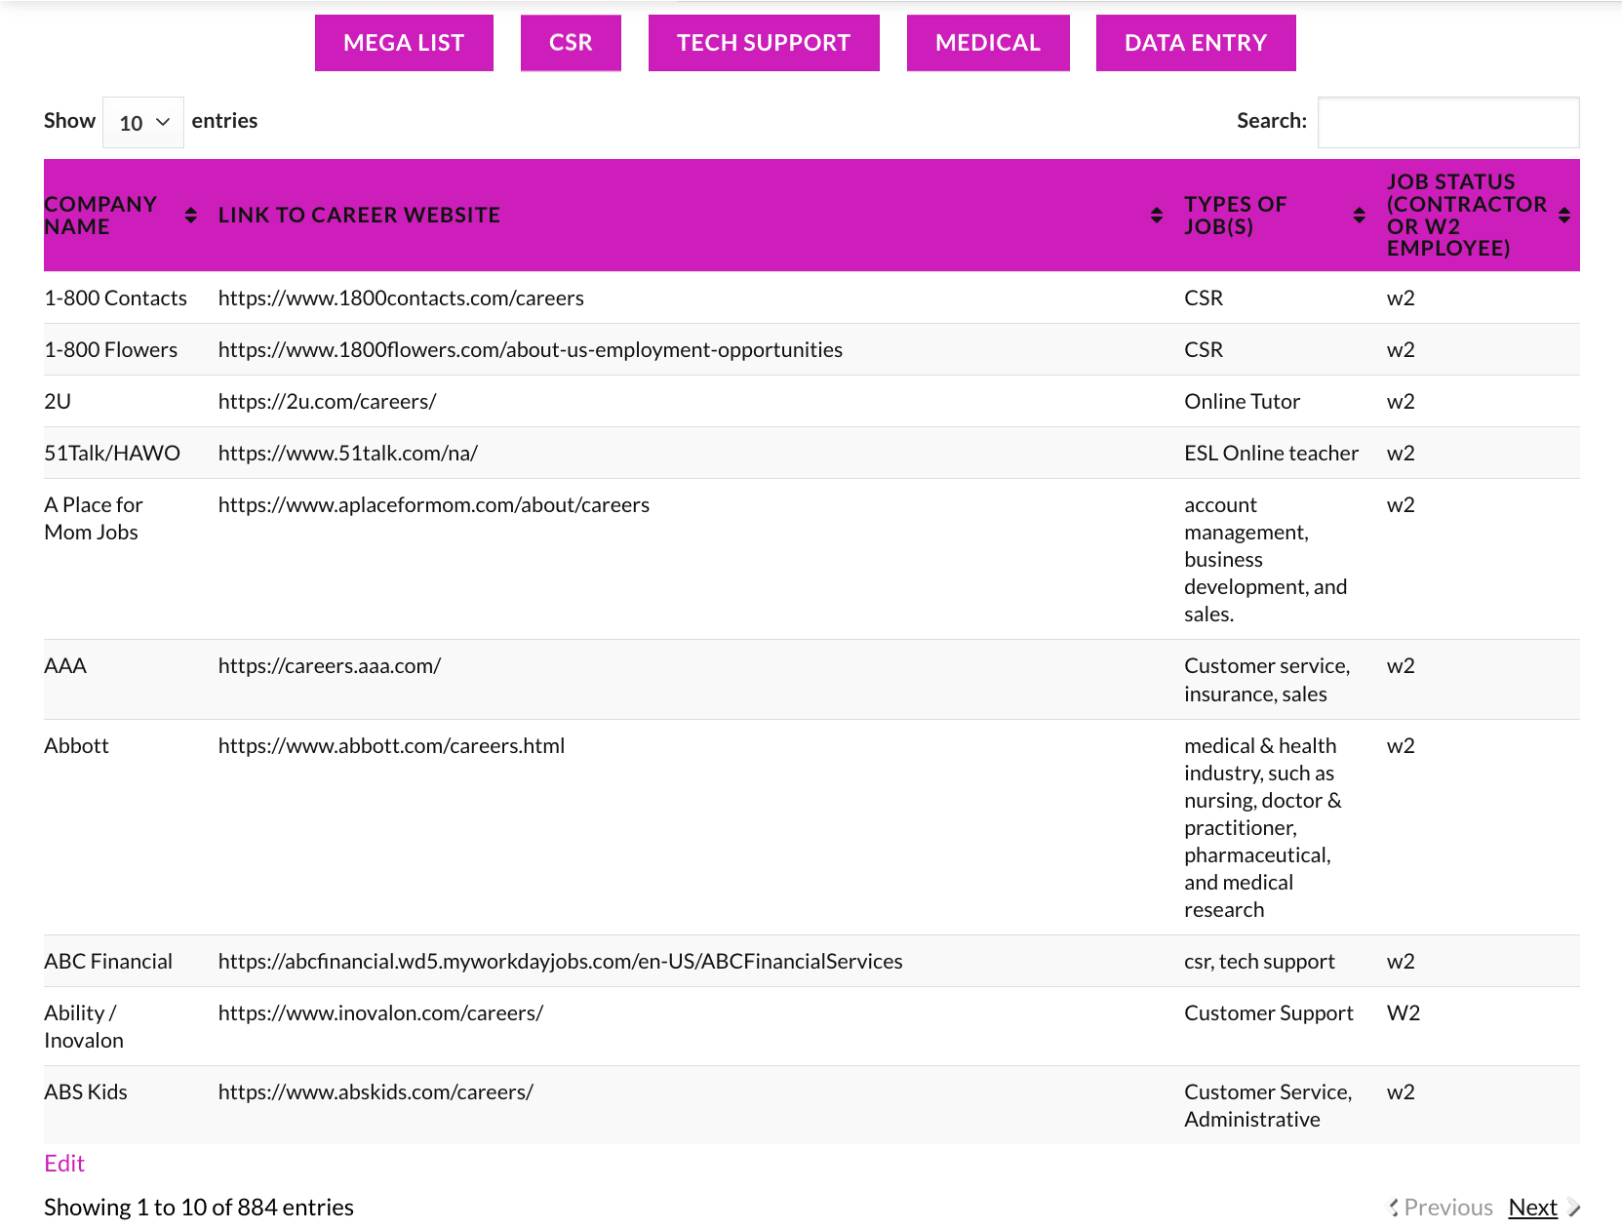Screen dimensions: 1622x1230
Task: Sort by Types of Job(s) arrows
Action: point(1359,216)
